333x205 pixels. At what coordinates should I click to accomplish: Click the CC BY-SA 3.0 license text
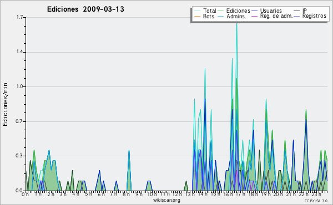[x=316, y=201]
